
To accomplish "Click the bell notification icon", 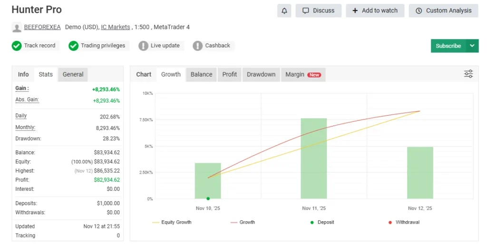I will tap(284, 10).
